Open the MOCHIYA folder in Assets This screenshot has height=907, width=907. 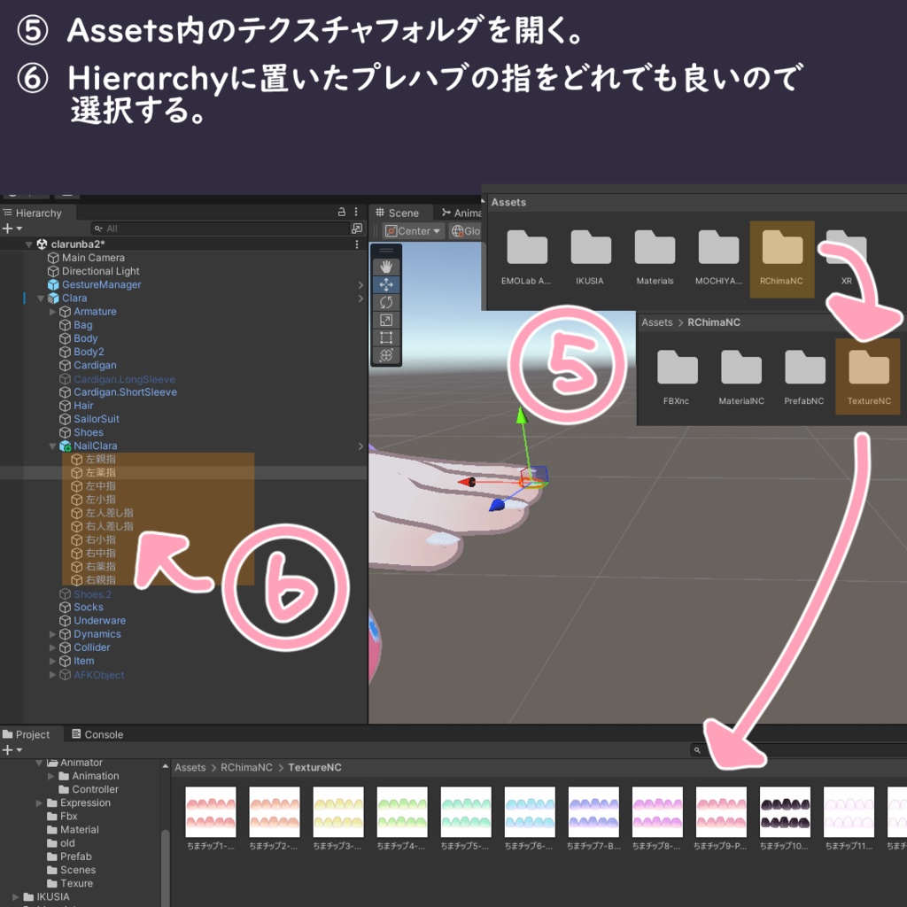click(718, 259)
